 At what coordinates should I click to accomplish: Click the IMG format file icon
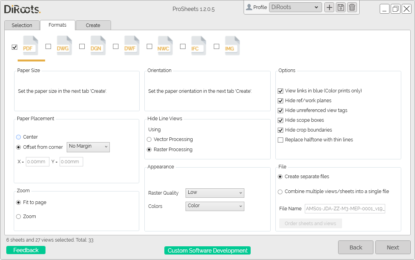point(232,46)
